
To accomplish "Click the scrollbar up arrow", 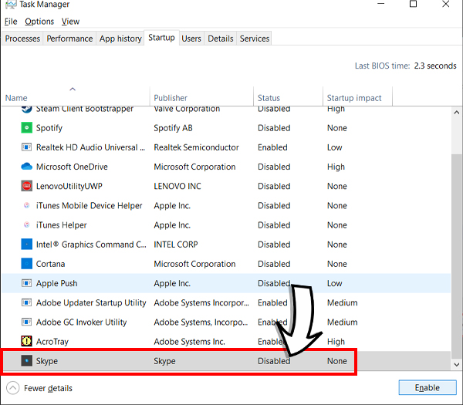I will point(457,113).
